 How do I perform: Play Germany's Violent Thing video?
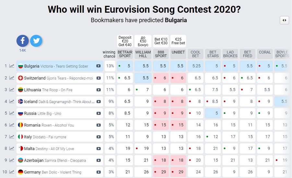(98, 172)
